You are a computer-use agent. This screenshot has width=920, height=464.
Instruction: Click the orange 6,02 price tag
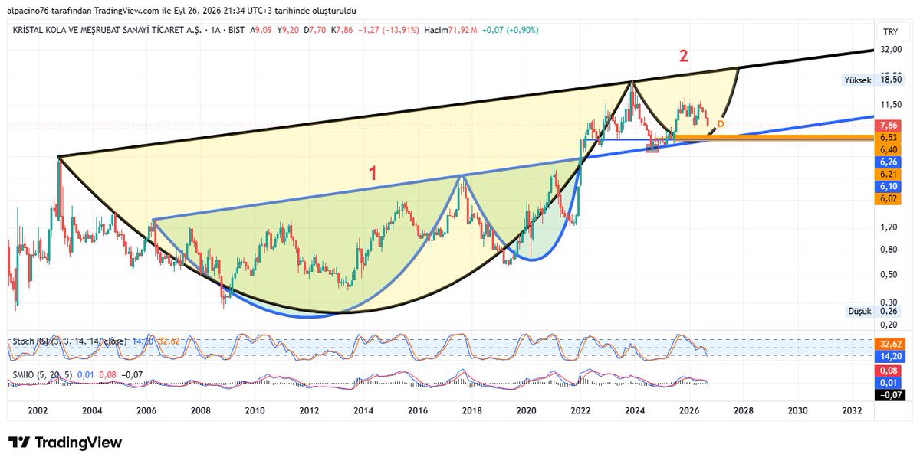(x=889, y=199)
